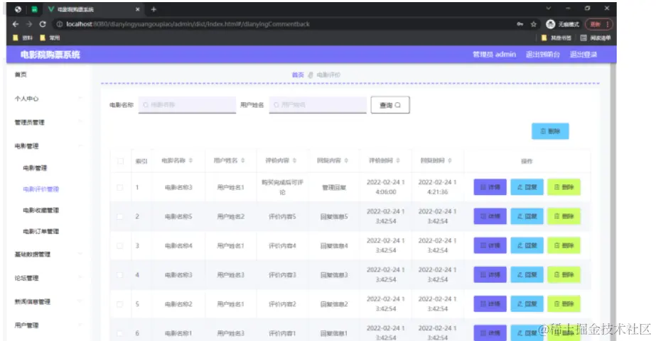Viewport: 656px width, 341px height.
Task: Check the checkbox for row 6
Action: click(120, 333)
